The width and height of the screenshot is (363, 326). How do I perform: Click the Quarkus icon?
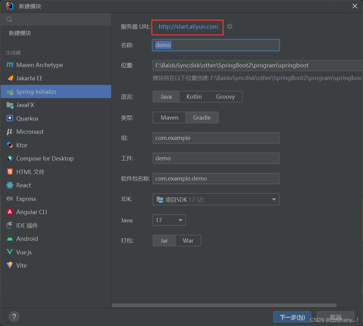pos(10,118)
